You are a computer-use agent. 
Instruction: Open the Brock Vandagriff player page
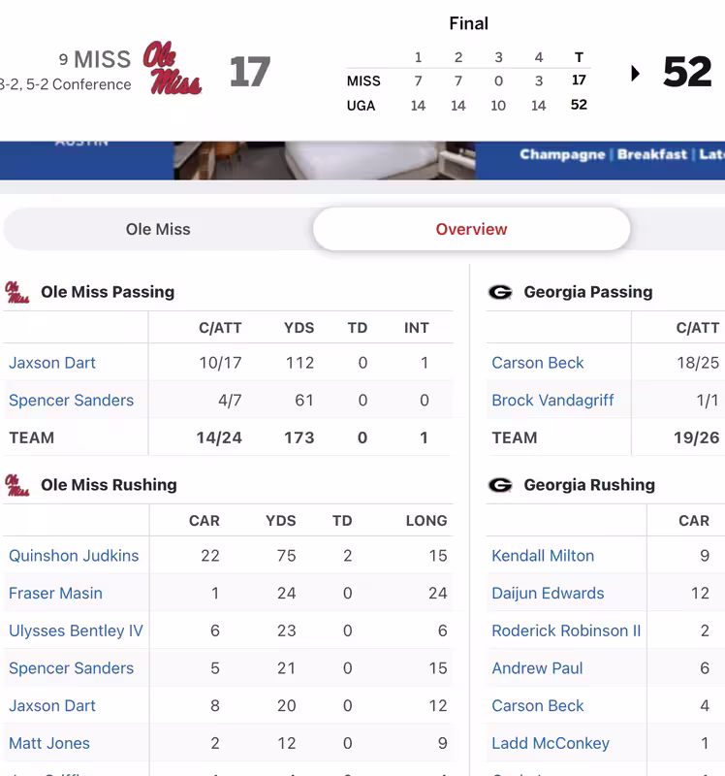(552, 401)
